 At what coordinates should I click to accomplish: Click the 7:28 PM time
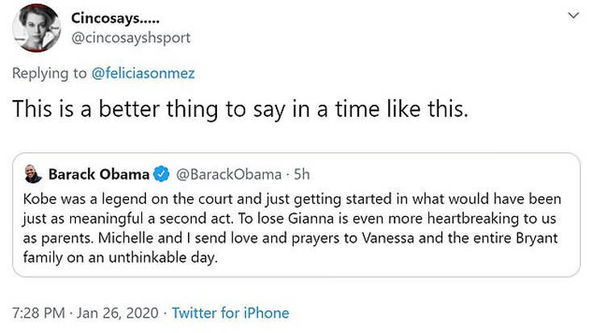point(39,312)
